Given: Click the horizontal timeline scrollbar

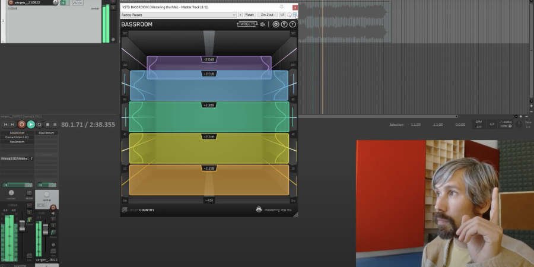Looking at the screenshot, I should click(377, 116).
